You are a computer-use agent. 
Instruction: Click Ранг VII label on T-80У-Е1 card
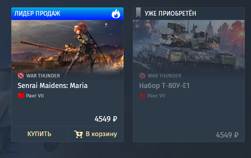click(156, 96)
